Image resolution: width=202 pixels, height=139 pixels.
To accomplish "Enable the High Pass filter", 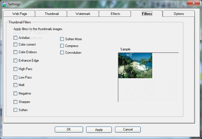I will pyautogui.click(x=15, y=69).
